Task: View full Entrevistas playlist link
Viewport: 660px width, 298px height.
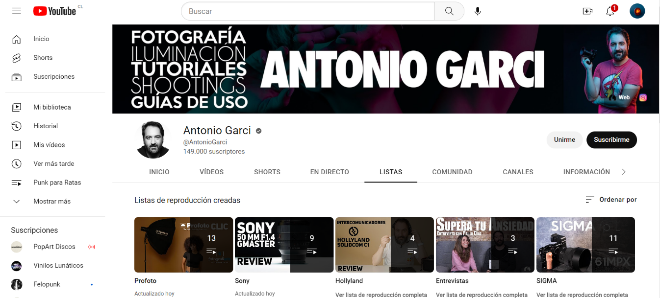Action: click(482, 295)
